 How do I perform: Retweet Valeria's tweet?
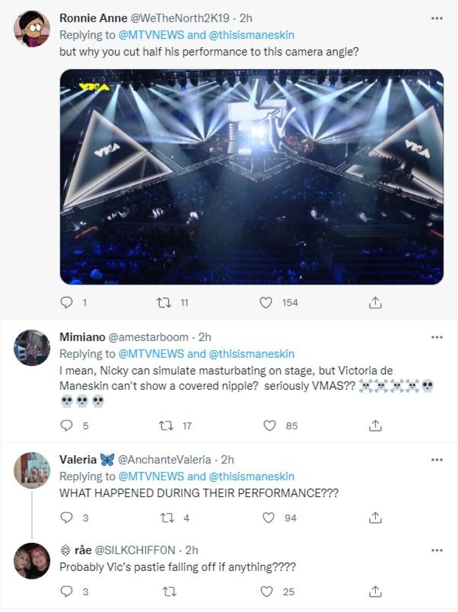coord(165,518)
